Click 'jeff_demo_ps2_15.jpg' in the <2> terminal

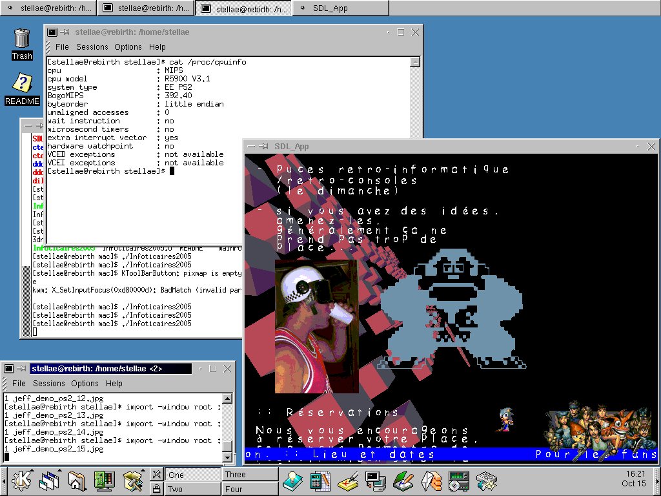point(58,449)
